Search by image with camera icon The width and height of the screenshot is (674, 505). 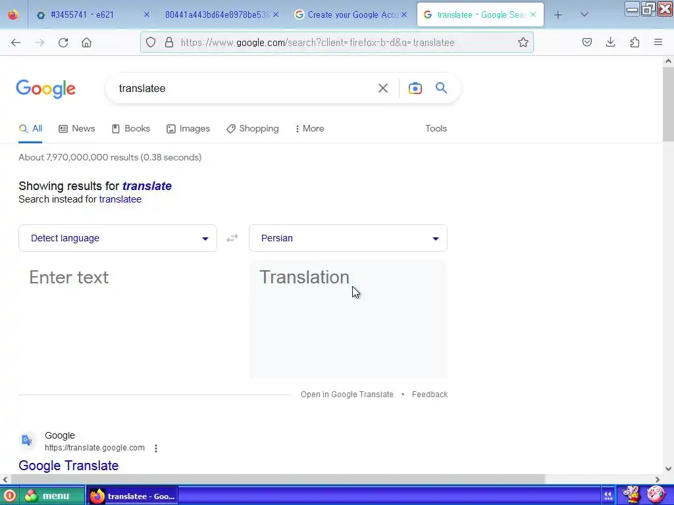coord(415,88)
